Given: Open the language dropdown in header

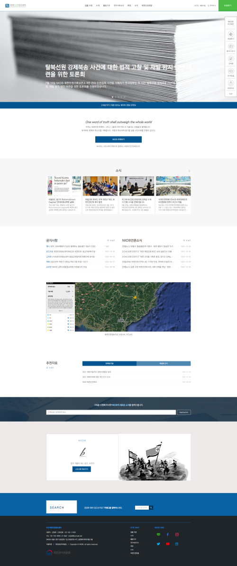Looking at the screenshot, I should [x=212, y=6].
